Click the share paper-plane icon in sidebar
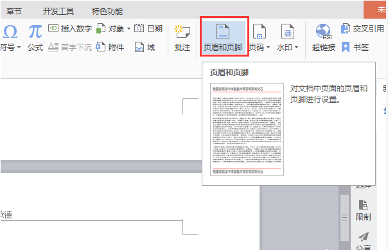This screenshot has height=250, width=388. point(363,237)
